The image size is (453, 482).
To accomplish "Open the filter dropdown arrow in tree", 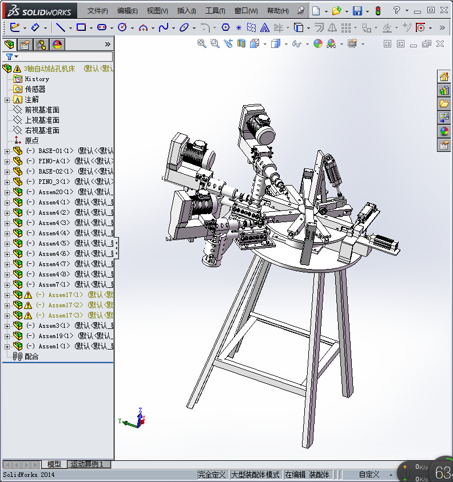I will [x=17, y=57].
